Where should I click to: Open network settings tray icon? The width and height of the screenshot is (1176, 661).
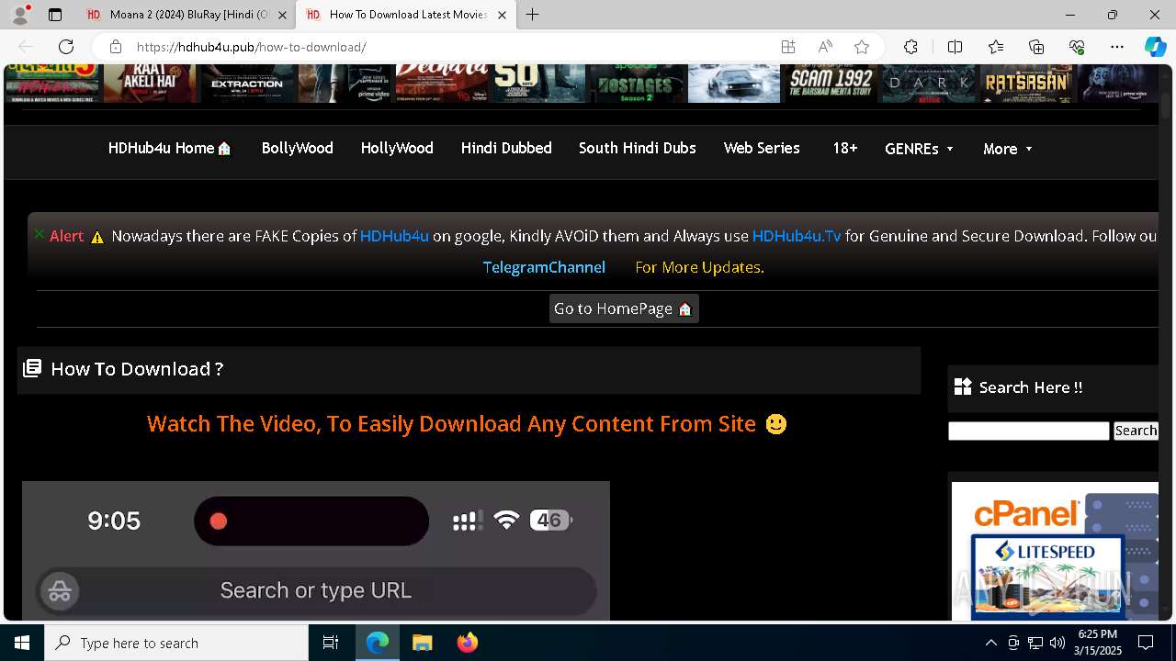pyautogui.click(x=1035, y=643)
